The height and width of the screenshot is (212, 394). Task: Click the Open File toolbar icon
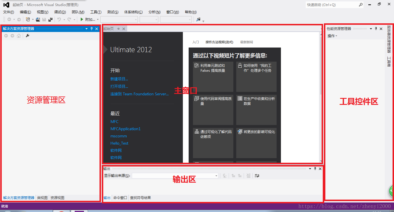[x=38, y=19]
